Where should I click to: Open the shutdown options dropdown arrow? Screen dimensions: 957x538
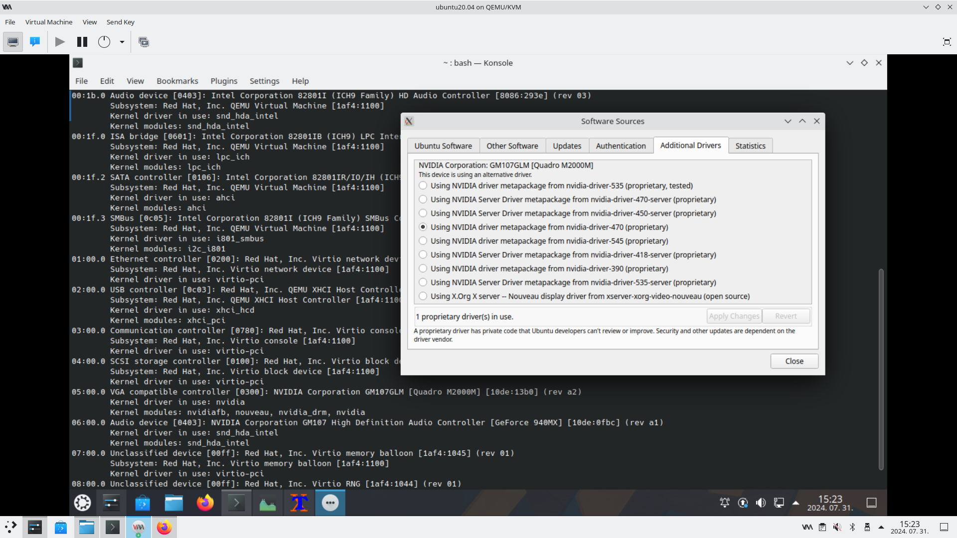122,42
